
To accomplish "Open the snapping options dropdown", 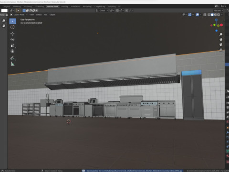I will coord(121,11).
